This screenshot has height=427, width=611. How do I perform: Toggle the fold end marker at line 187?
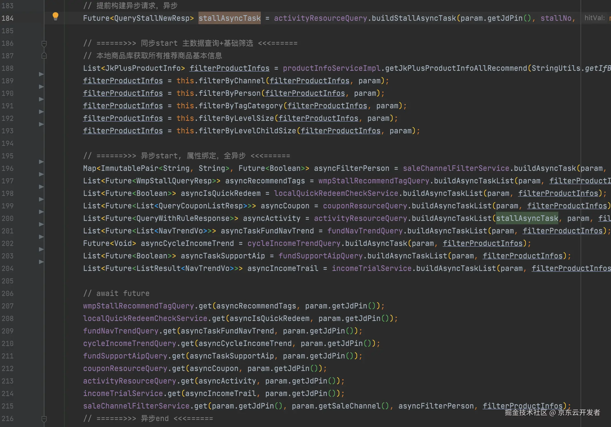[44, 56]
